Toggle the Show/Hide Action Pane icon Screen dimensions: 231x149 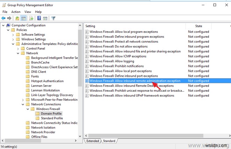(45, 18)
